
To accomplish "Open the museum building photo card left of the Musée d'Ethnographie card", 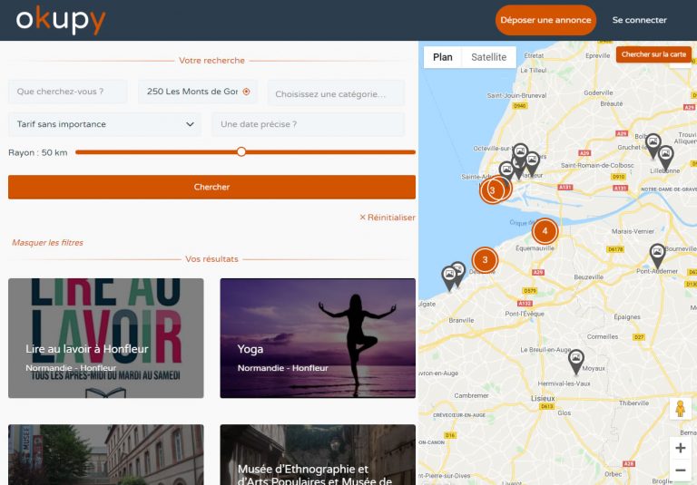I will click(x=106, y=455).
